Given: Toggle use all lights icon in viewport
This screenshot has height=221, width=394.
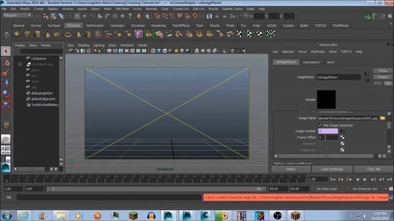Looking at the screenshot, I should click(x=176, y=51).
